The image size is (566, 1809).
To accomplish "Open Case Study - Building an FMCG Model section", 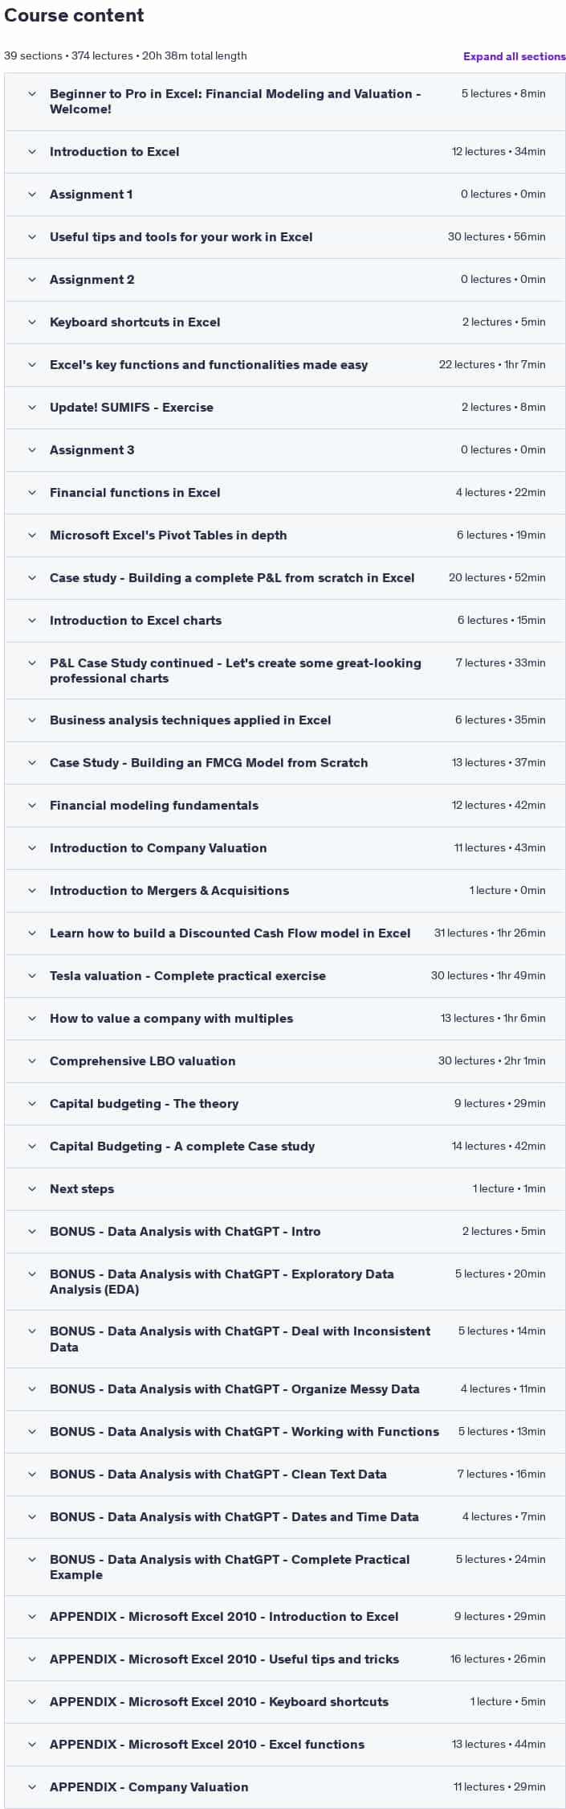I will click(x=285, y=762).
